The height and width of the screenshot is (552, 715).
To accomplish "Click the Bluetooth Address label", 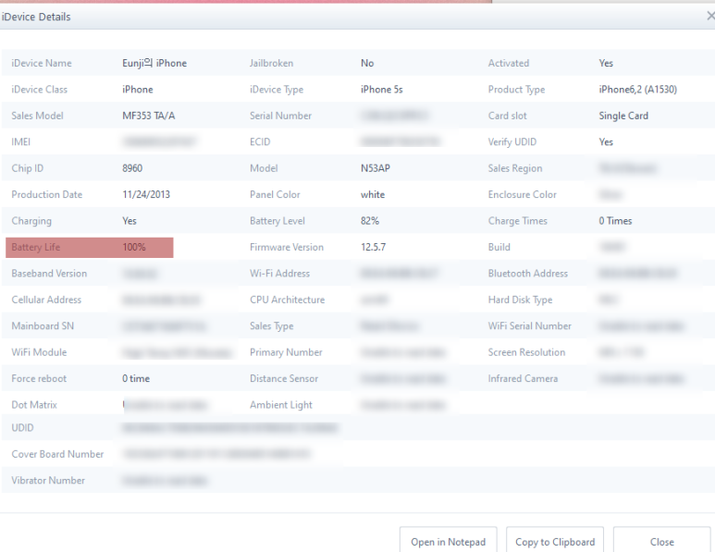I will click(527, 274).
